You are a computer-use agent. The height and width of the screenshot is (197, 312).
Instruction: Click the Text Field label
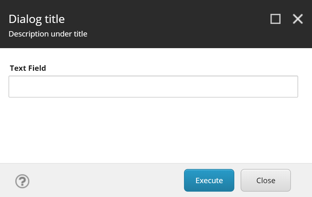pos(27,68)
